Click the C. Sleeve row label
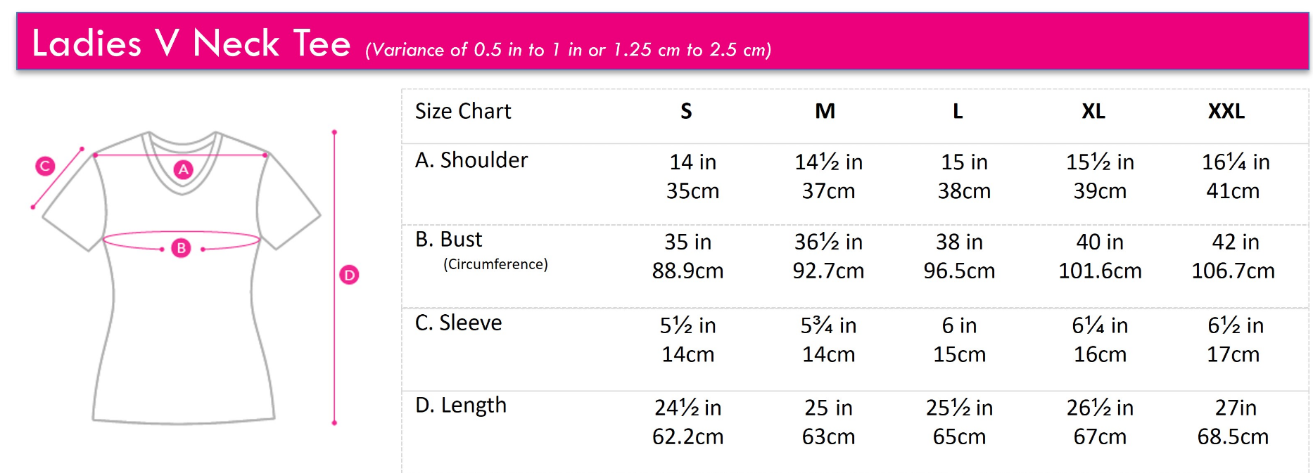This screenshot has height=473, width=1313. point(458,323)
